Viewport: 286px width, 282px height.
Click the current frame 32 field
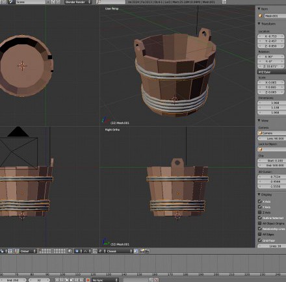[x=39, y=280]
